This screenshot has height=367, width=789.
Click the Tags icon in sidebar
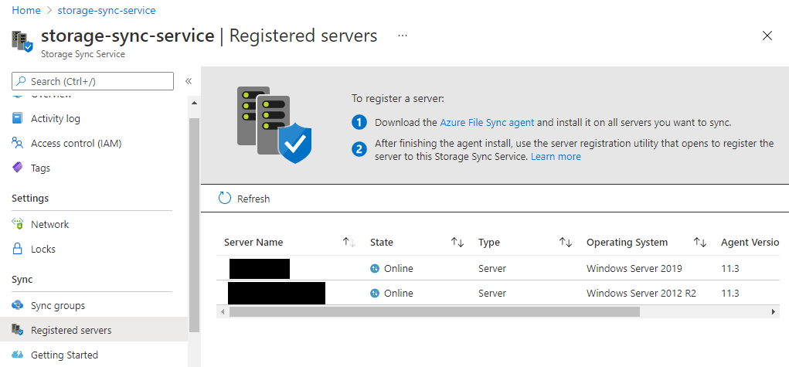point(18,168)
